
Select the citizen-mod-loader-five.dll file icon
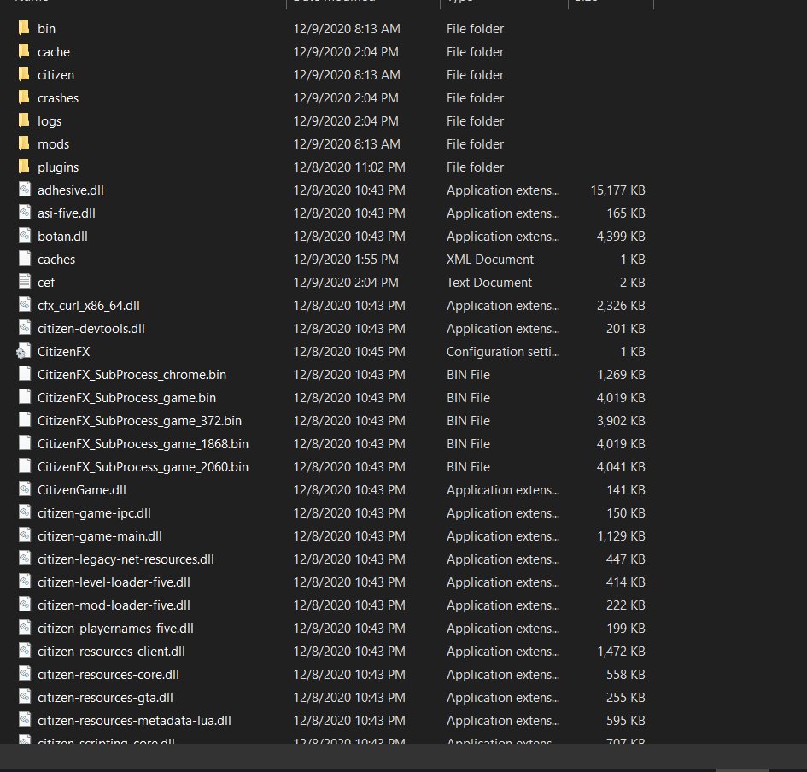(x=24, y=605)
